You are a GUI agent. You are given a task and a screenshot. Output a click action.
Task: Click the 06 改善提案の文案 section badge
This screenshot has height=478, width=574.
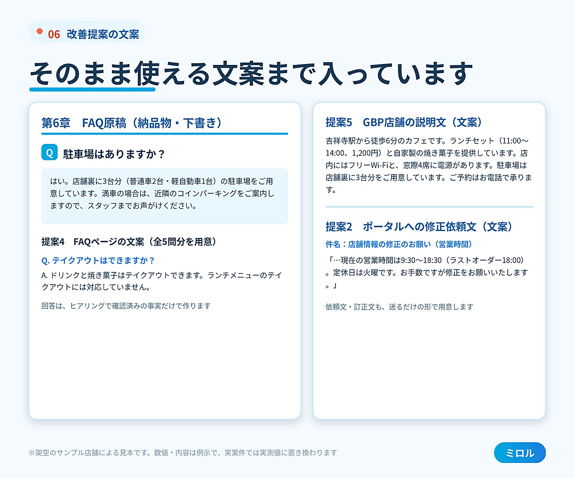(87, 32)
